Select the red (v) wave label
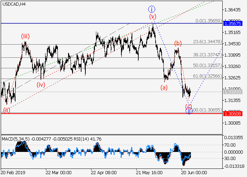The height and width of the screenshot is (177, 247). click(152, 16)
